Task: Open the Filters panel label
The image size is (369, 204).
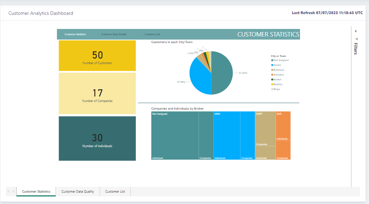Action: (356, 49)
